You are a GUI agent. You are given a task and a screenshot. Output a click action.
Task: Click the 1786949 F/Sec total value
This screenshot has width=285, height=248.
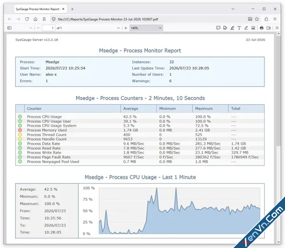245,157
